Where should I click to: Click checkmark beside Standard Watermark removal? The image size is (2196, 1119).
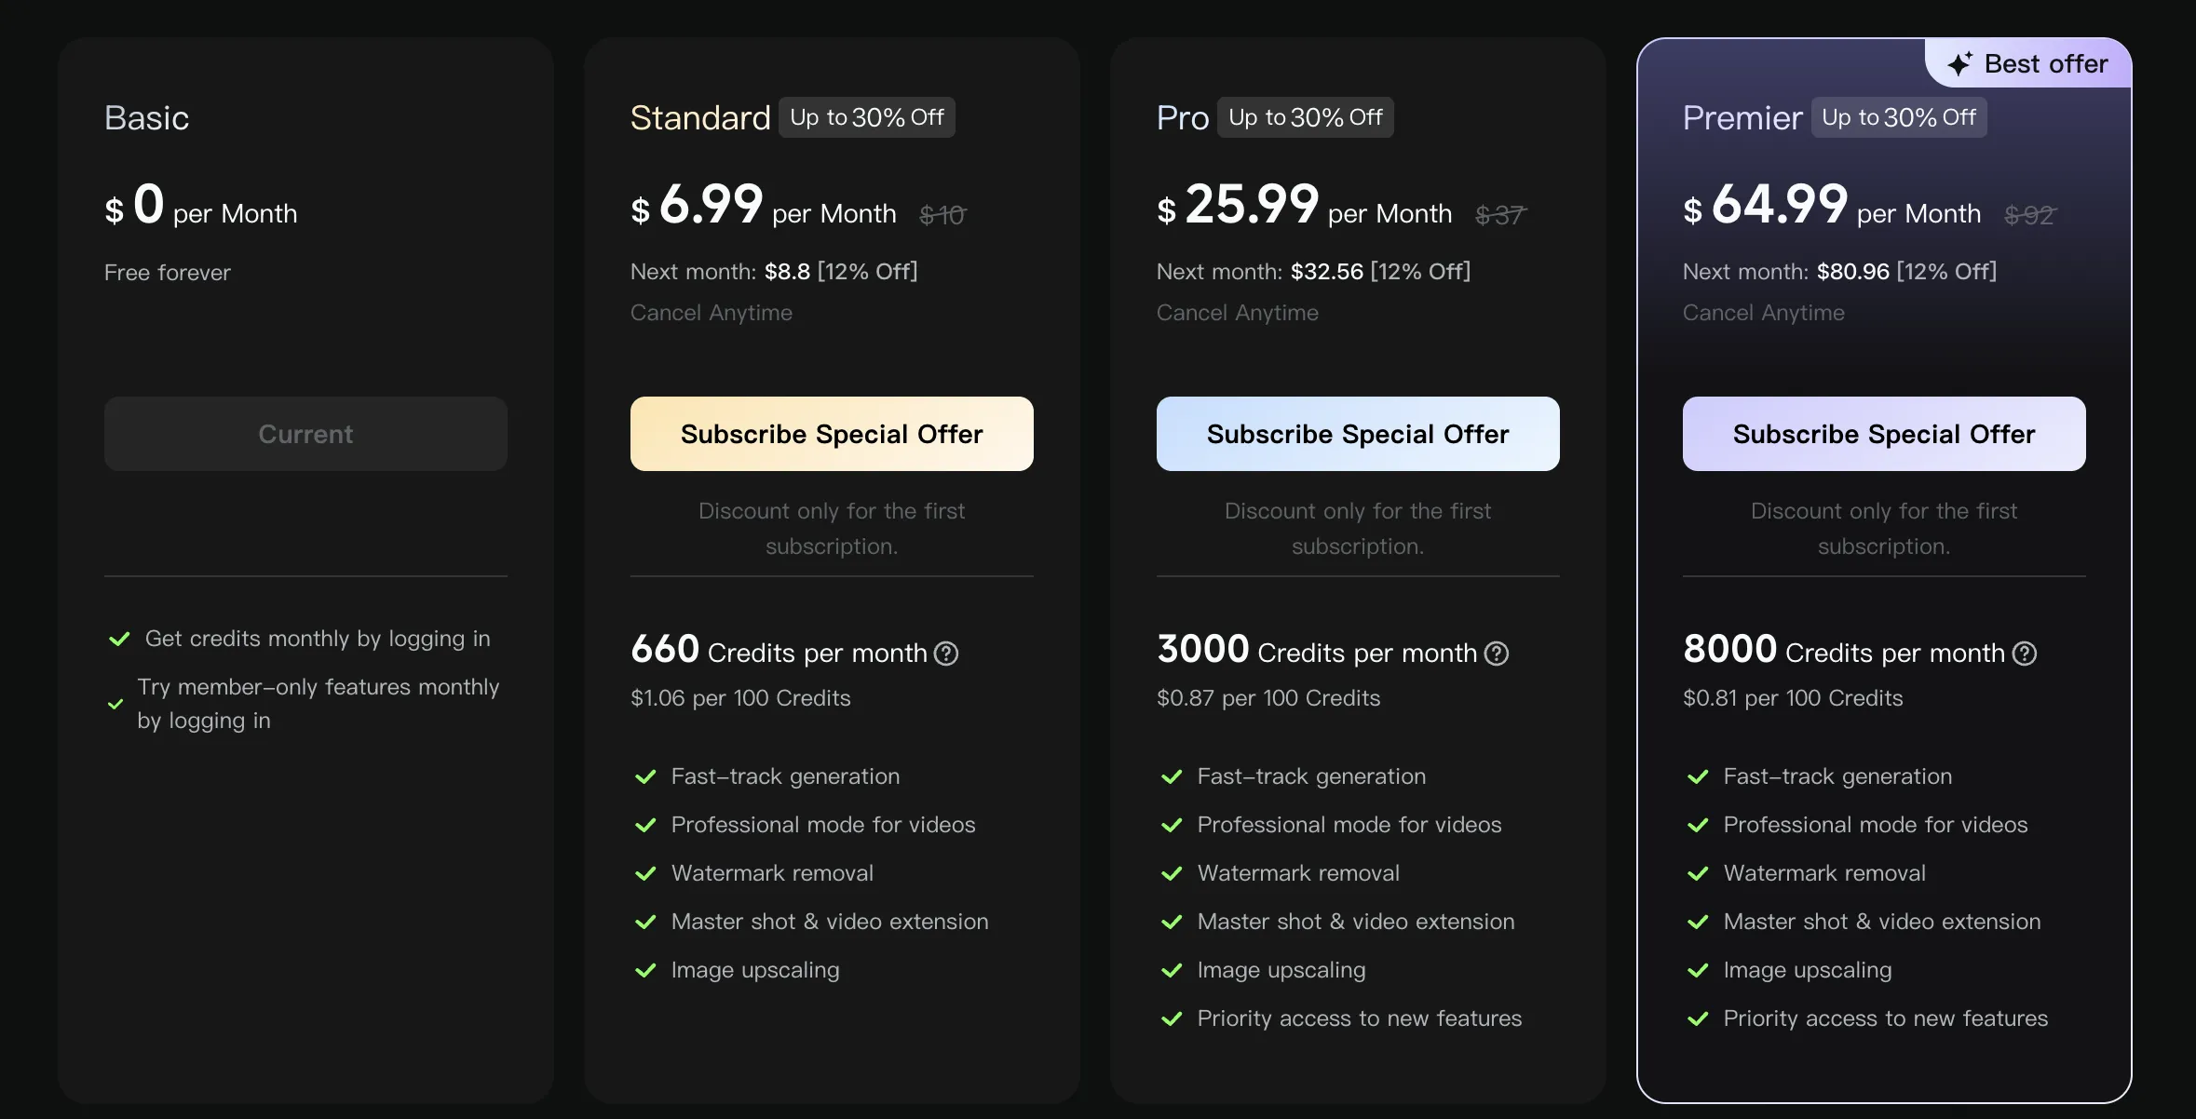coord(645,873)
